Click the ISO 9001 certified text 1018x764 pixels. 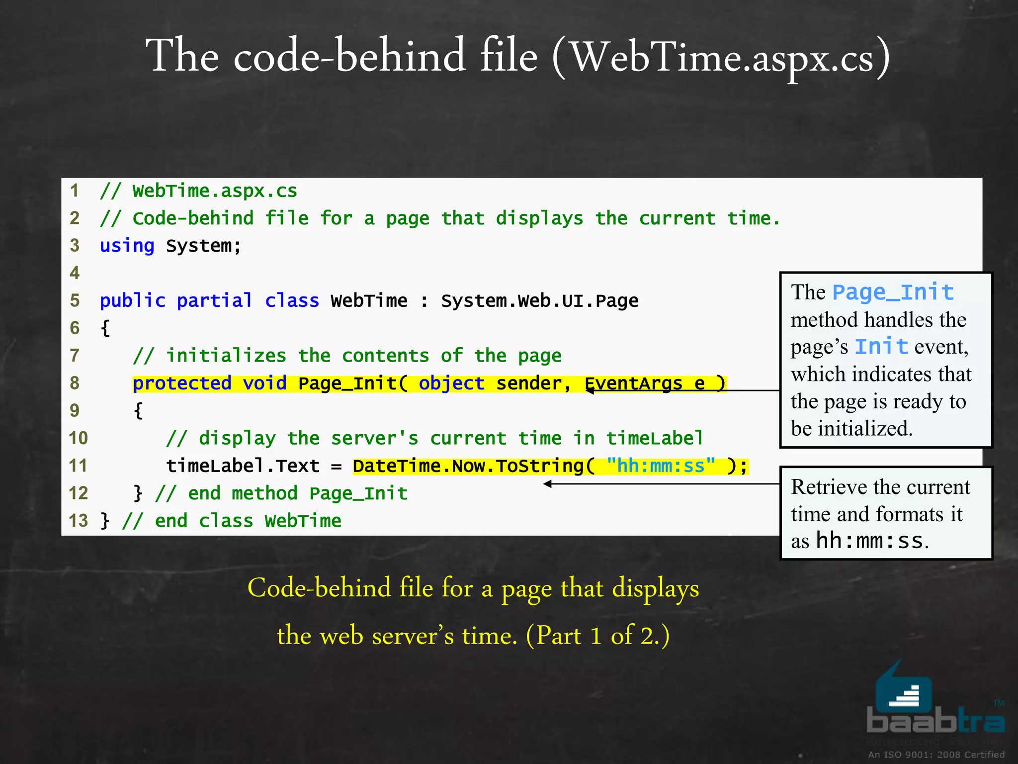(x=936, y=755)
